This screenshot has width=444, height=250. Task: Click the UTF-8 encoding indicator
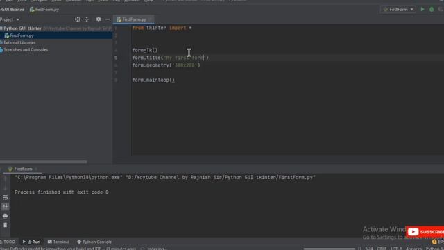[396, 249]
